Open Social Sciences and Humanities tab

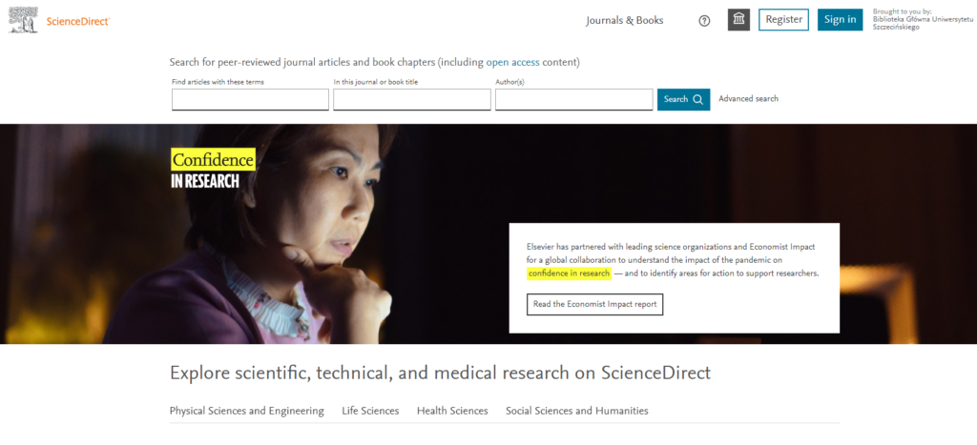(577, 411)
